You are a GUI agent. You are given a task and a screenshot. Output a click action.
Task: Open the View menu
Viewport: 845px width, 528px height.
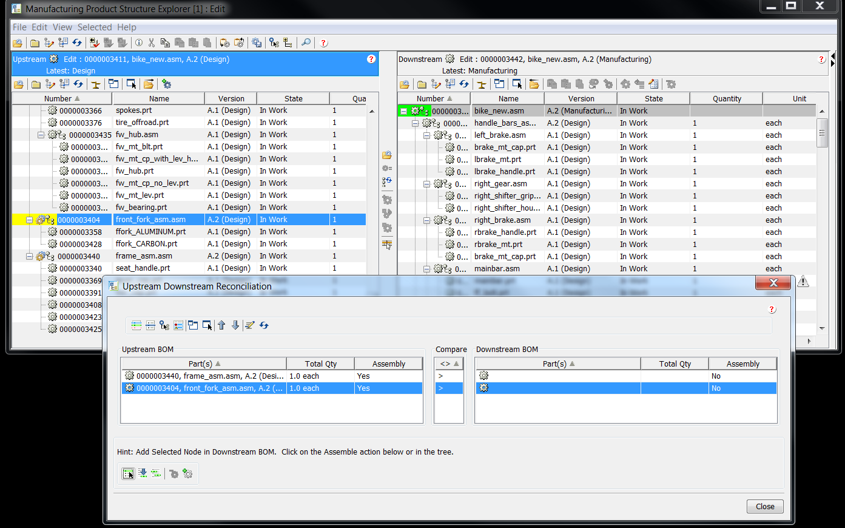(x=62, y=27)
